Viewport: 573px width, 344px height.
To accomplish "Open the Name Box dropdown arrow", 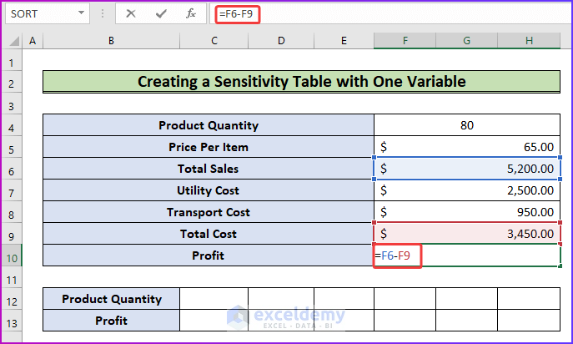I will pos(81,14).
